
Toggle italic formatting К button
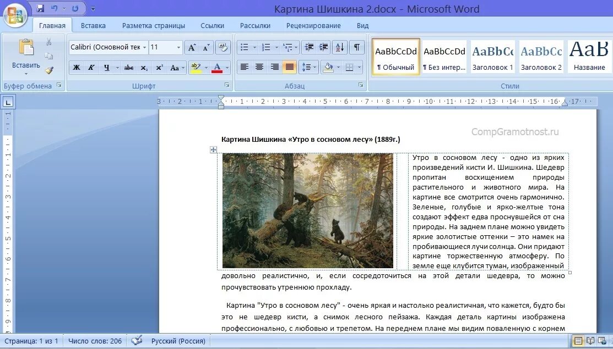(x=91, y=68)
